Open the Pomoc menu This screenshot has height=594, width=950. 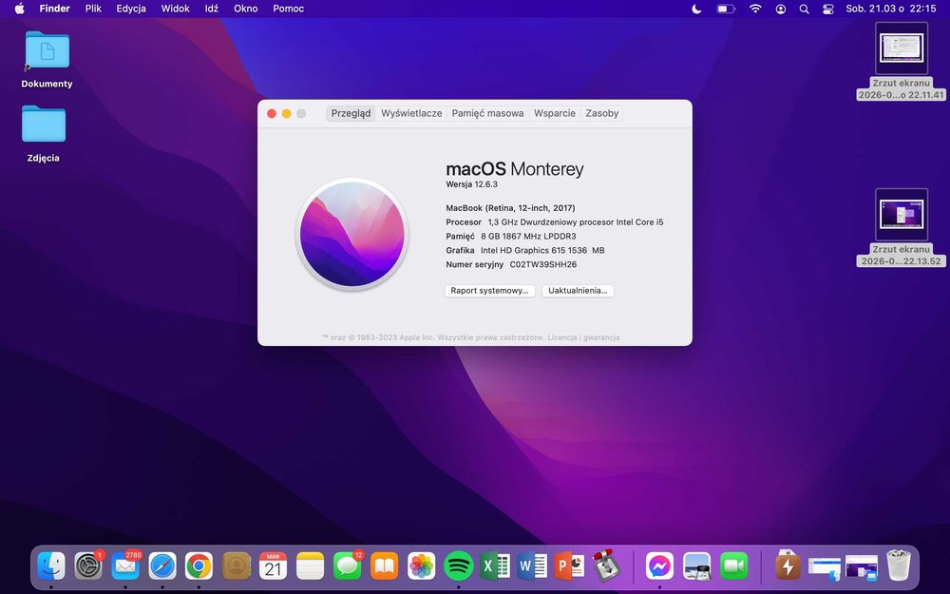click(x=289, y=9)
